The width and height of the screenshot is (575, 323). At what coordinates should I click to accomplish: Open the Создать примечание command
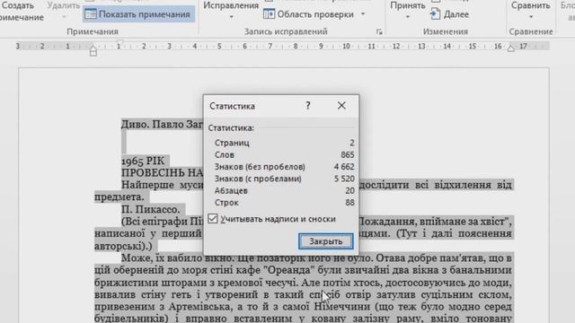(22, 11)
